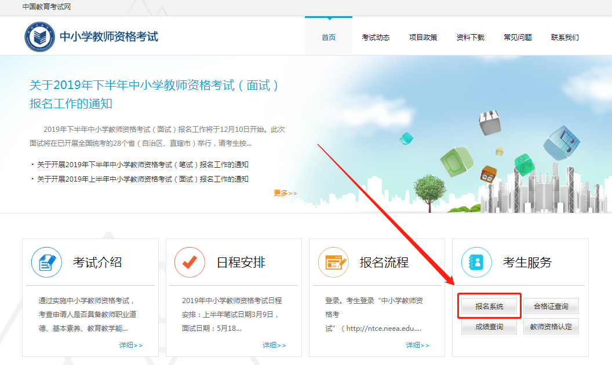
Task: Open 详细>> under 考试介绍
Action: [x=130, y=345]
